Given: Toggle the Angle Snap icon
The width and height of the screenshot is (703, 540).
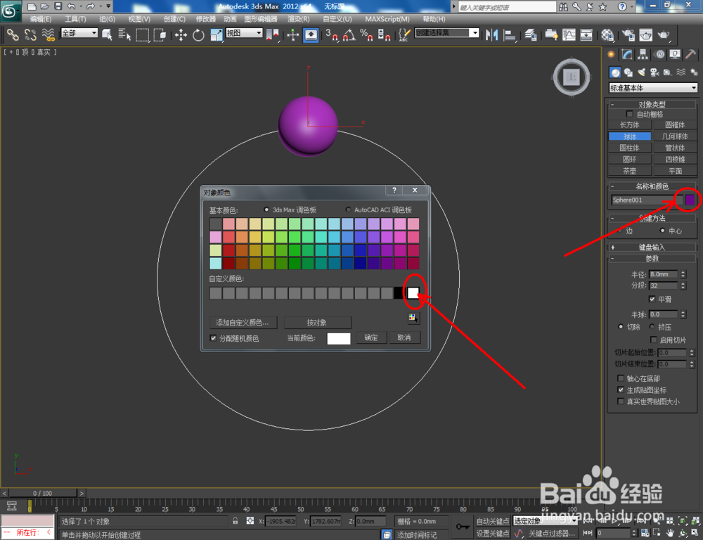Looking at the screenshot, I should [x=349, y=34].
